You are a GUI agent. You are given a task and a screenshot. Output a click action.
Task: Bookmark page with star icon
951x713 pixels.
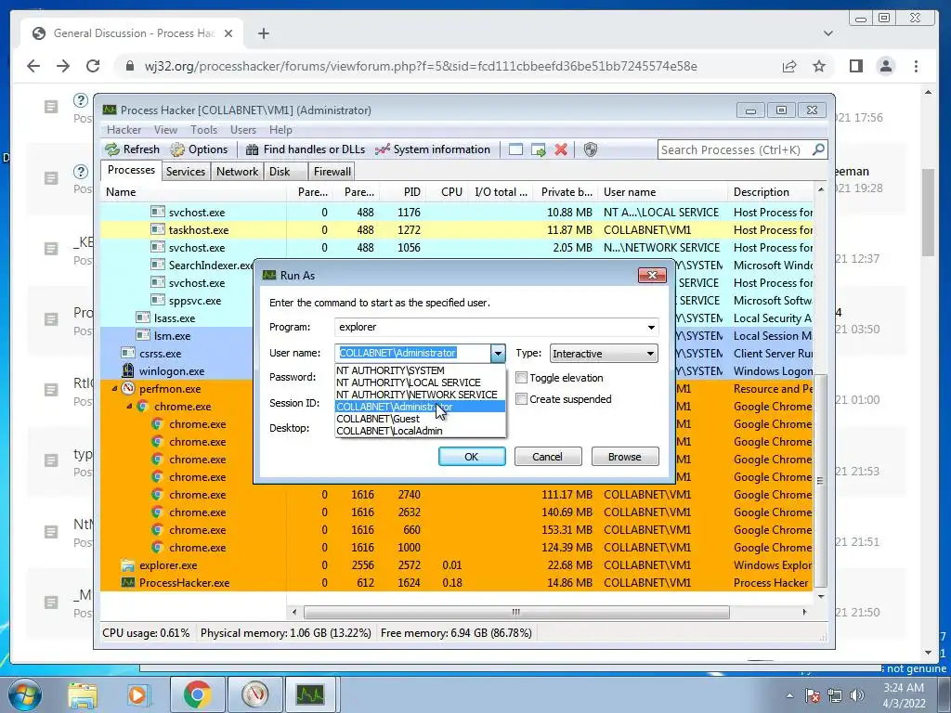coord(819,66)
